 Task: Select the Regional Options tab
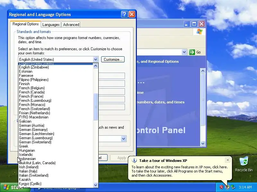point(26,24)
